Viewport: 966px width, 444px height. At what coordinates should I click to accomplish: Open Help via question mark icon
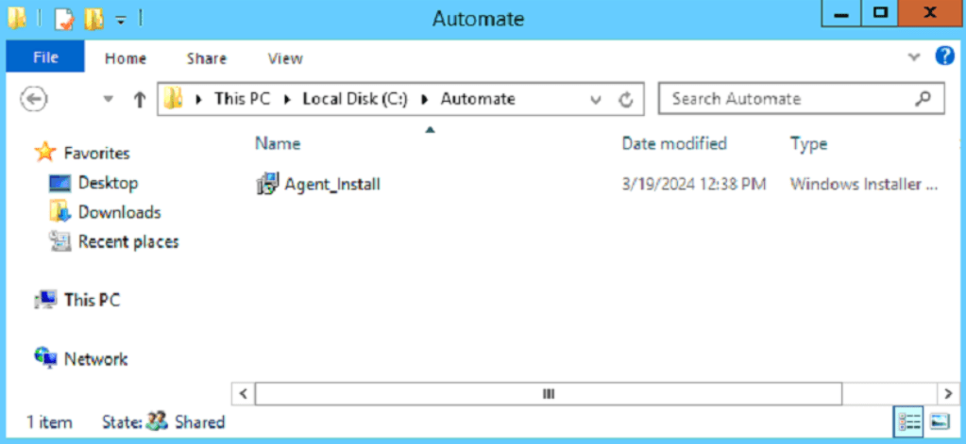(x=944, y=58)
